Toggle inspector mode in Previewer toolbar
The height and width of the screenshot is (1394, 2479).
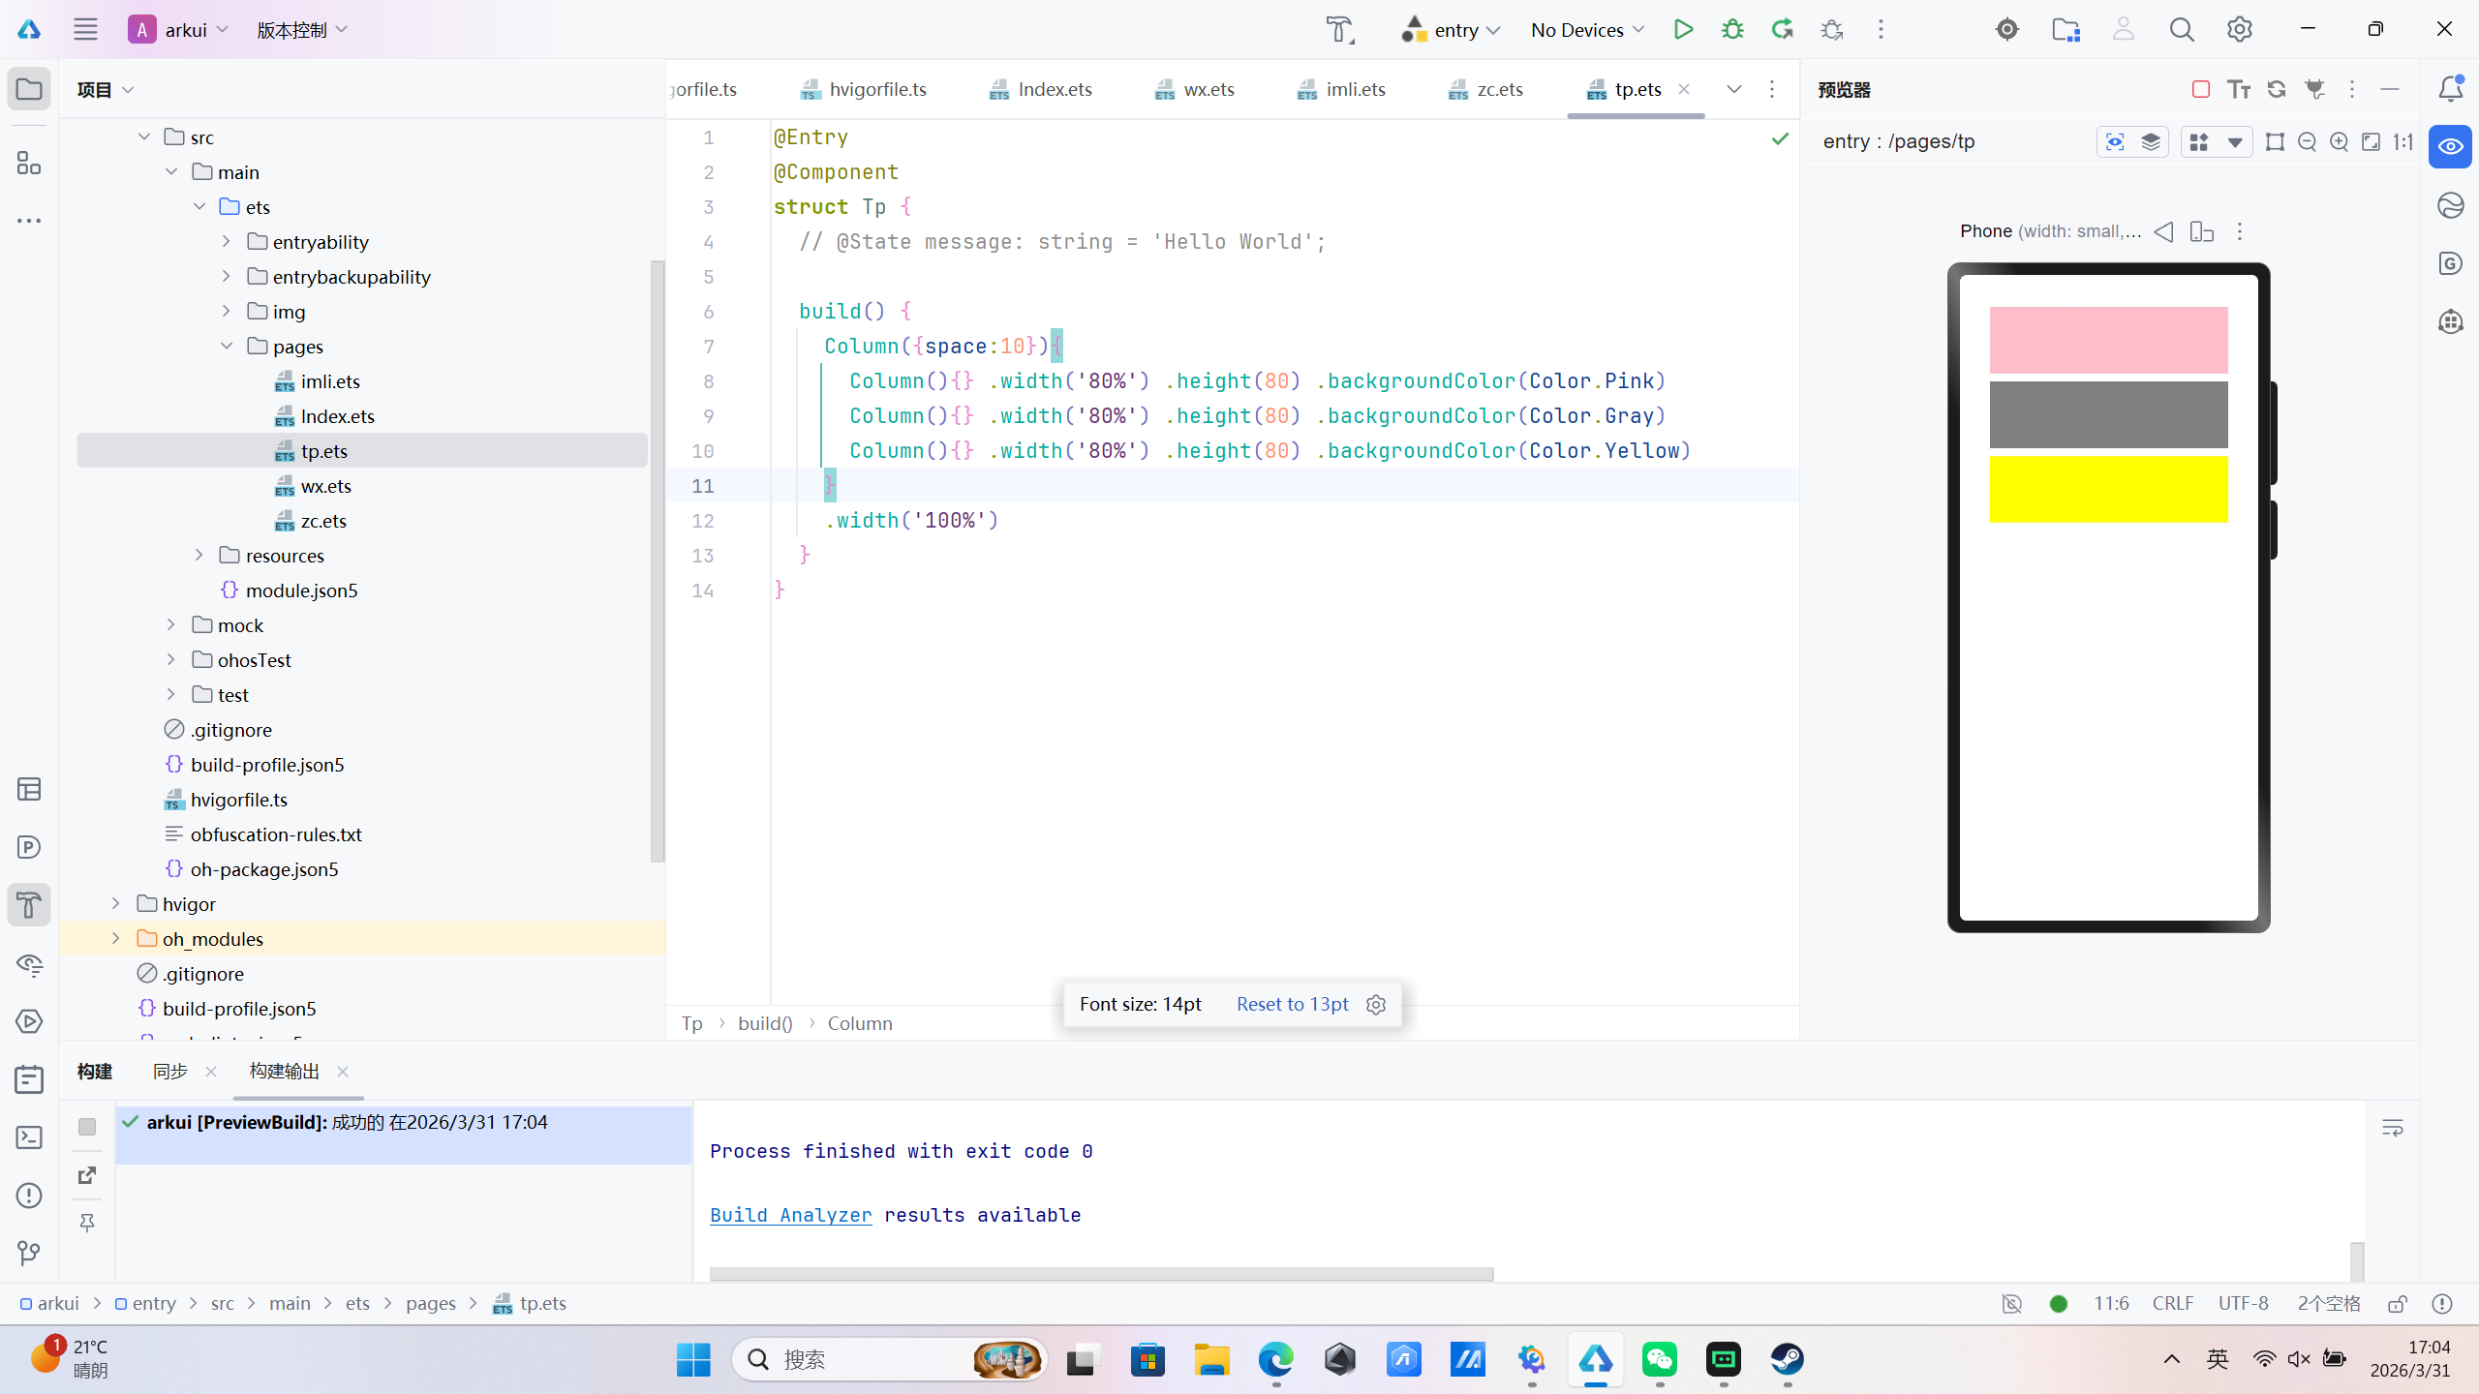[x=2115, y=142]
